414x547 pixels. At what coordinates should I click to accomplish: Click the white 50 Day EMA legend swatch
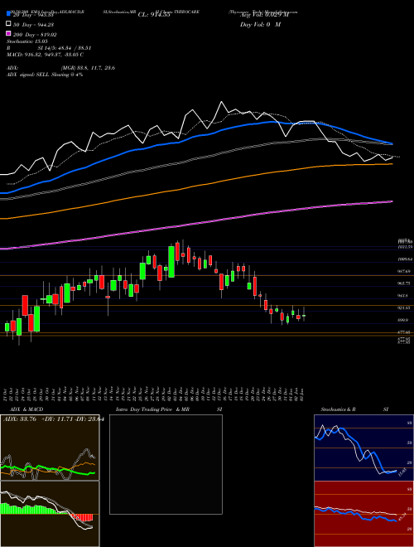point(8,24)
